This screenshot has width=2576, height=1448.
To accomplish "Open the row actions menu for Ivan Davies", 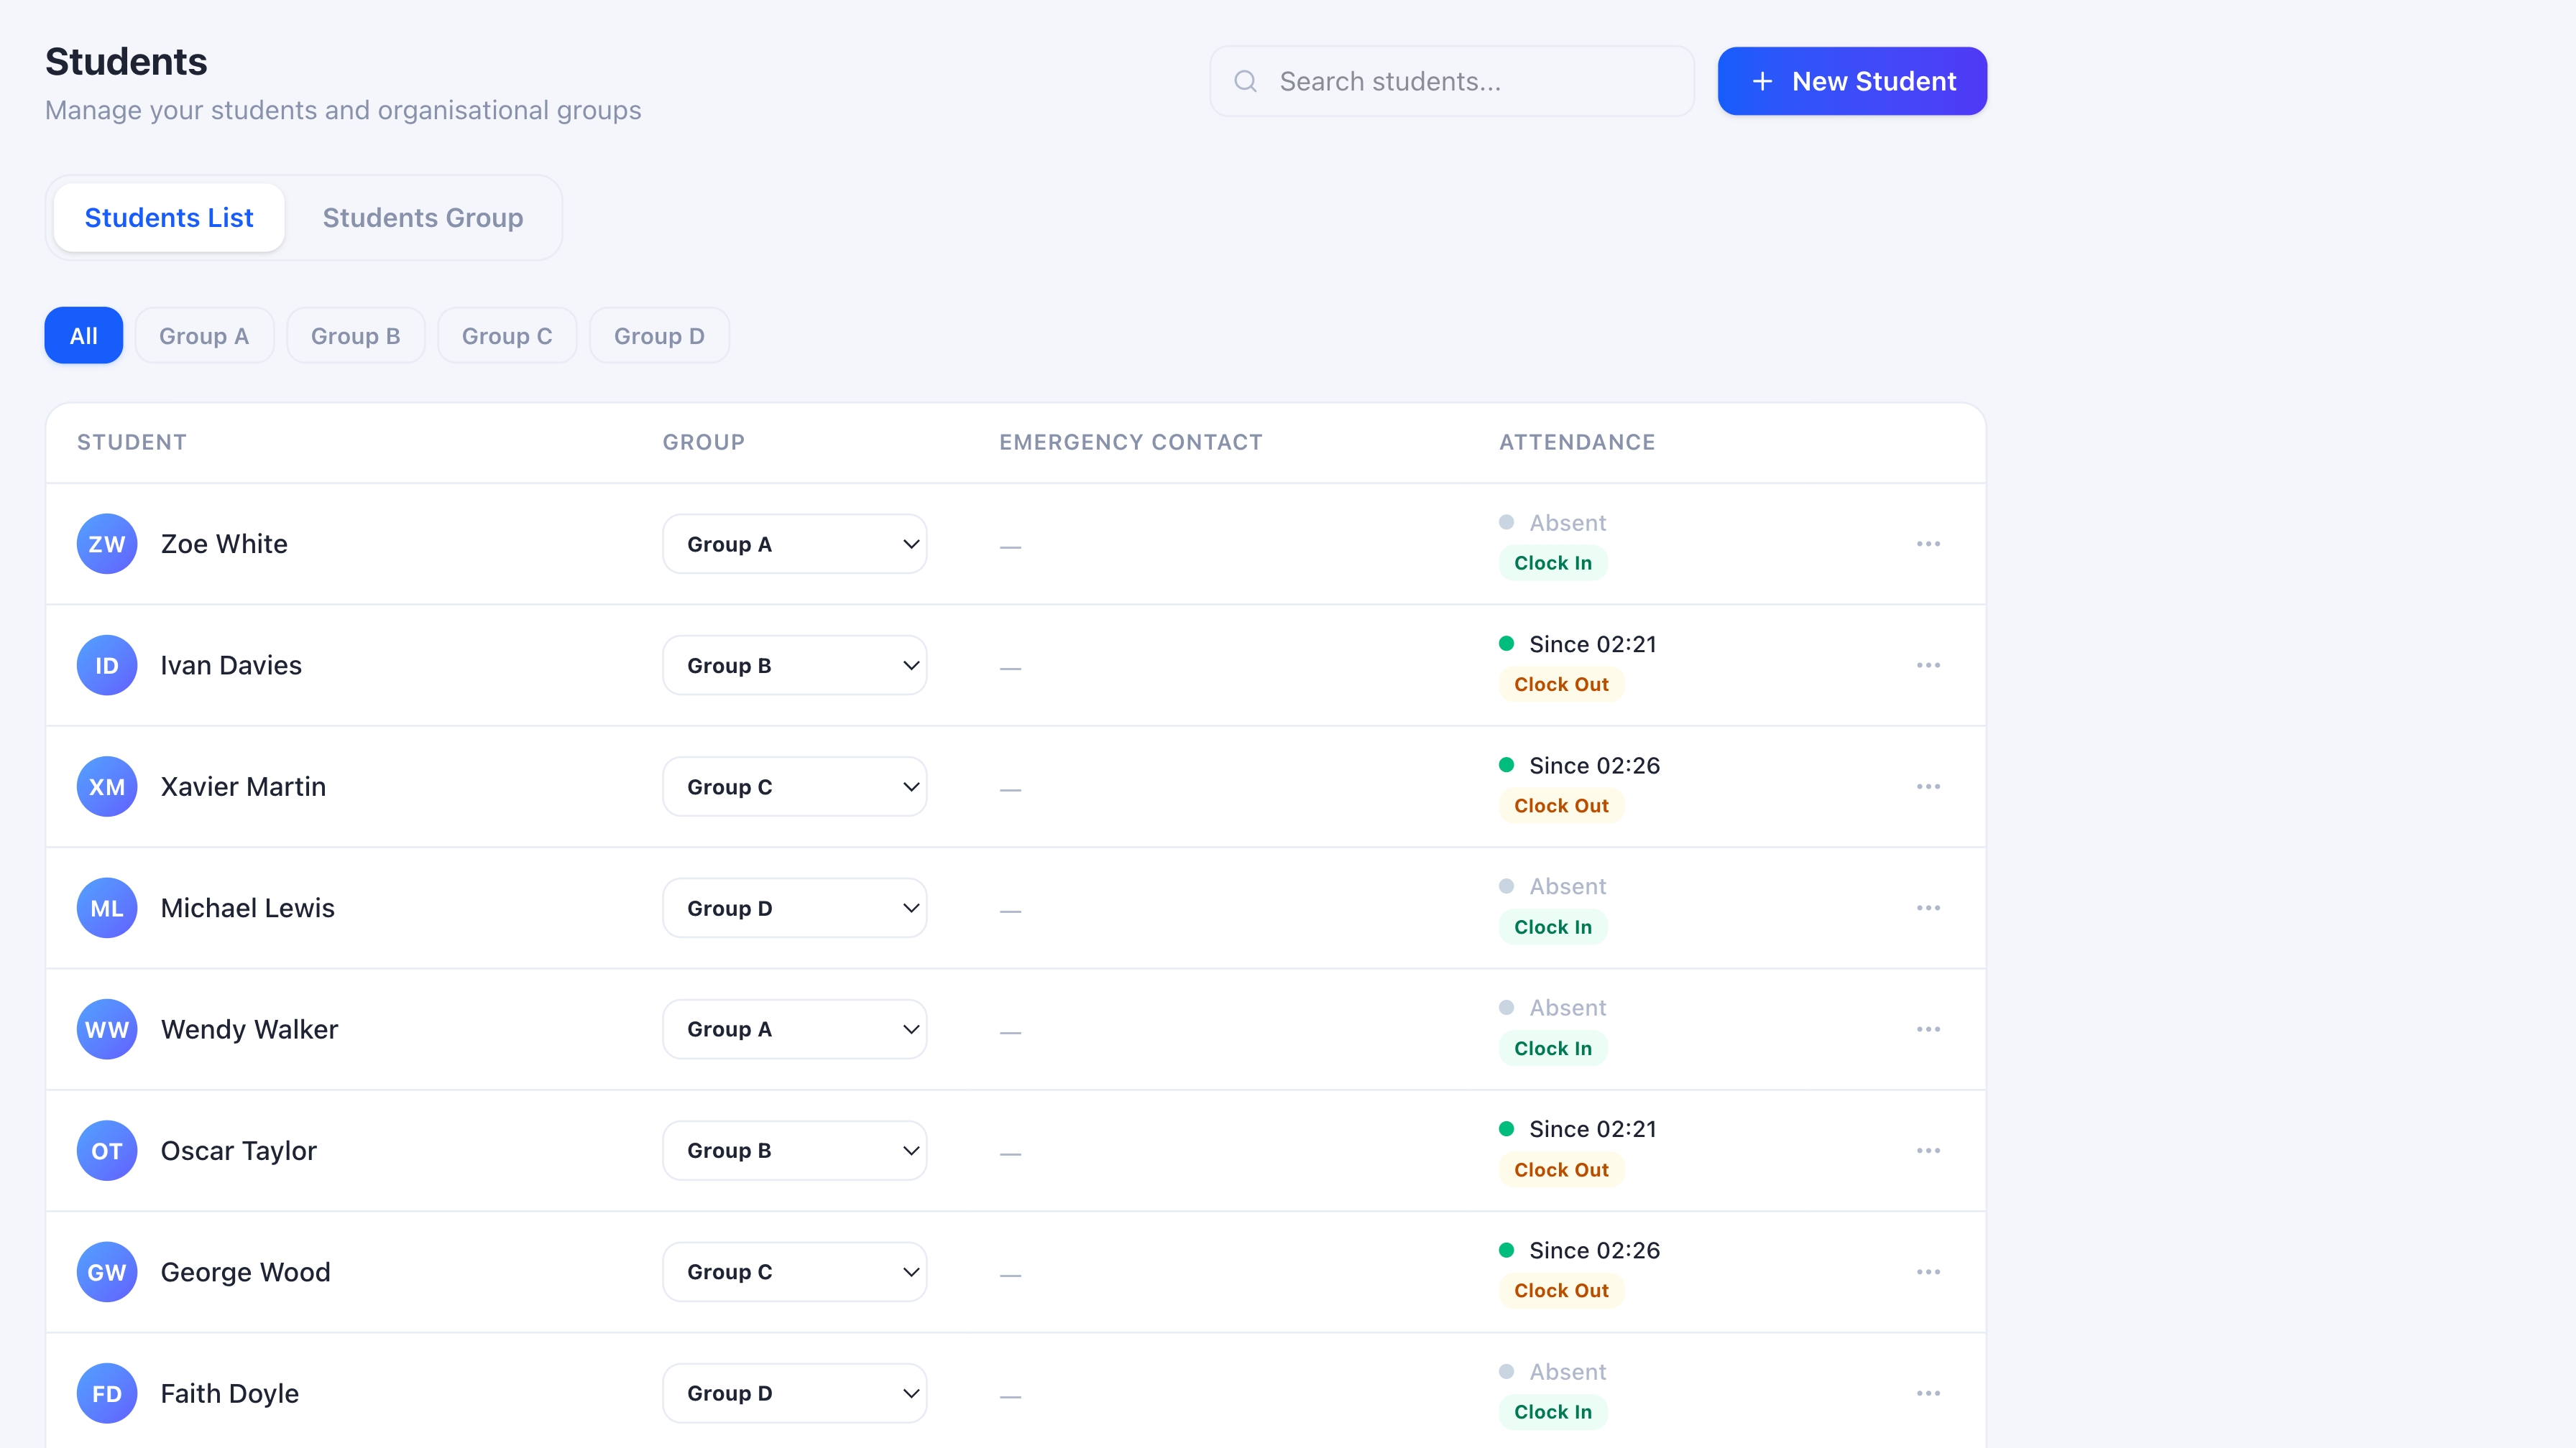I will pos(1929,664).
